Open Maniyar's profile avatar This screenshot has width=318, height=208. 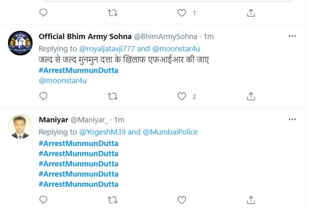(20, 126)
